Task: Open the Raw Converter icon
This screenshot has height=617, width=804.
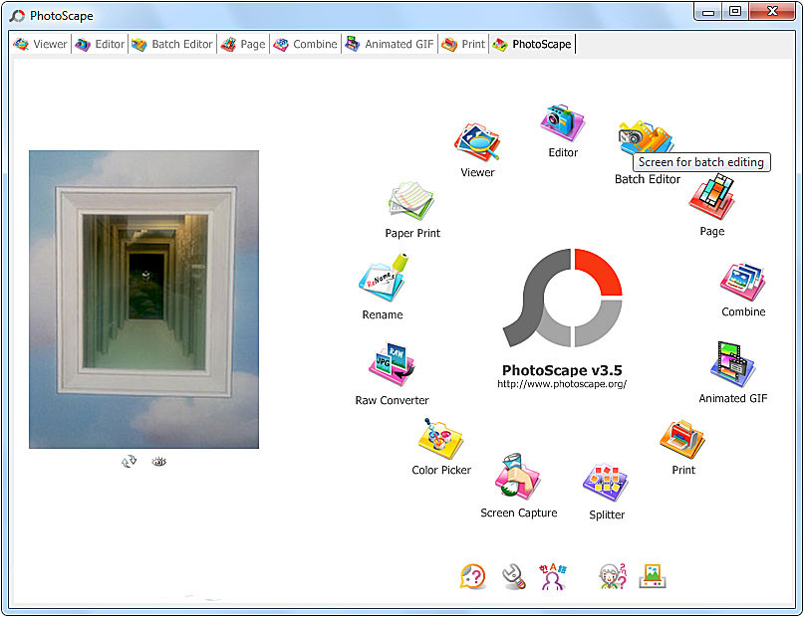Action: click(392, 364)
